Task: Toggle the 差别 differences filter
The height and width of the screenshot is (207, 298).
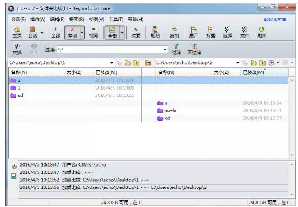Action: [x=72, y=33]
